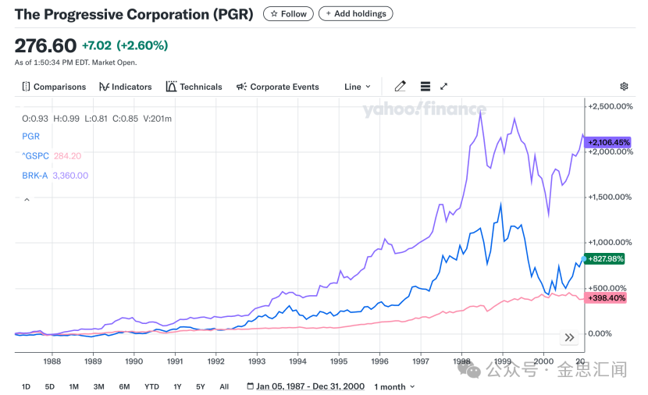
Task: Select the pencil drawing tool
Action: 401,87
